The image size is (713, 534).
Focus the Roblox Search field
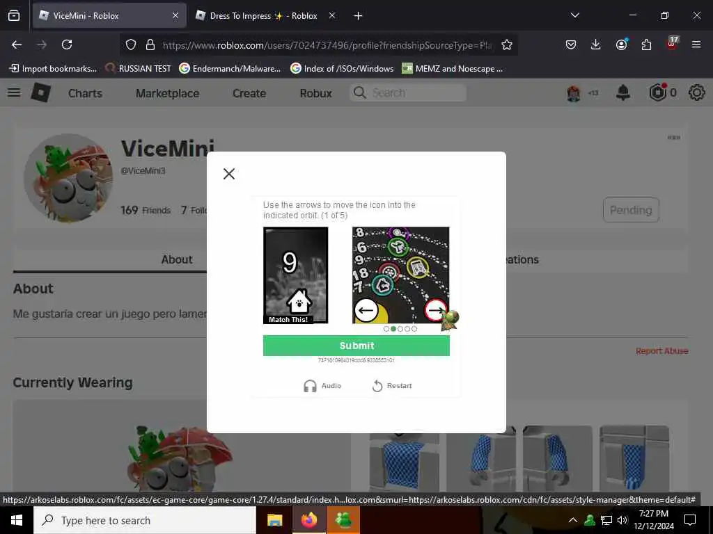[408, 92]
